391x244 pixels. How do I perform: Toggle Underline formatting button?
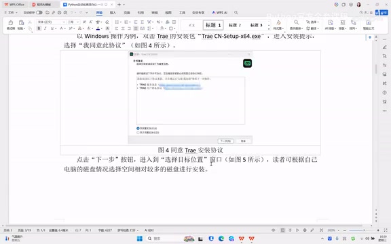pos(52,28)
